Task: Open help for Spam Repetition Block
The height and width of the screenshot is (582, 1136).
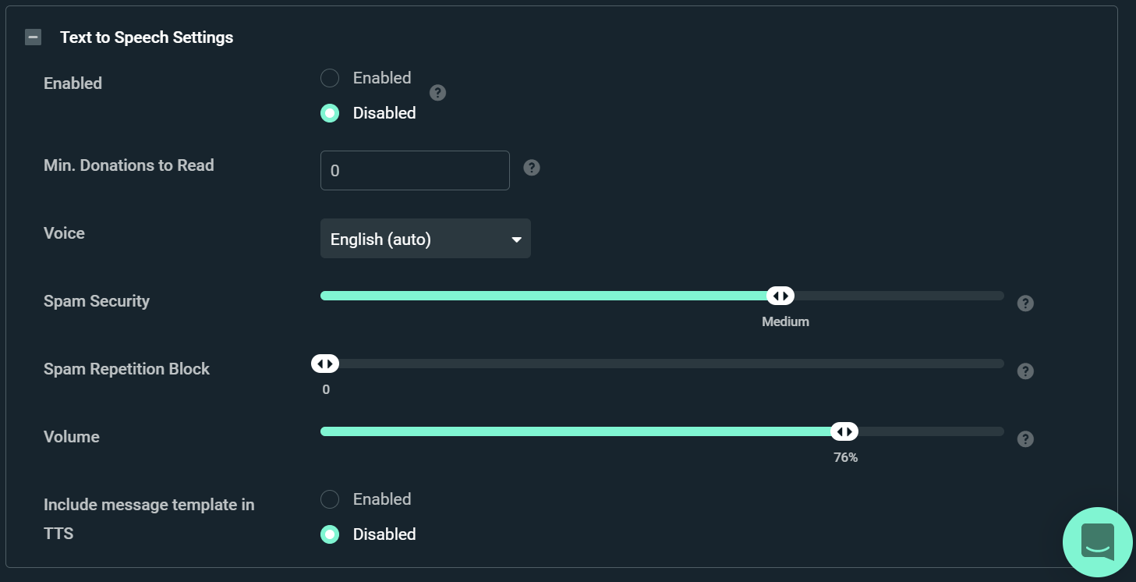Action: tap(1025, 371)
